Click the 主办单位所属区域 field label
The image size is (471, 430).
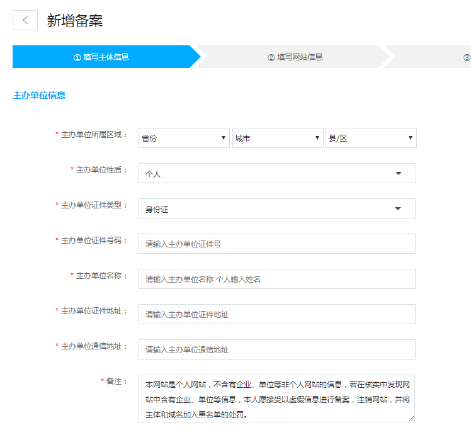pyautogui.click(x=94, y=135)
